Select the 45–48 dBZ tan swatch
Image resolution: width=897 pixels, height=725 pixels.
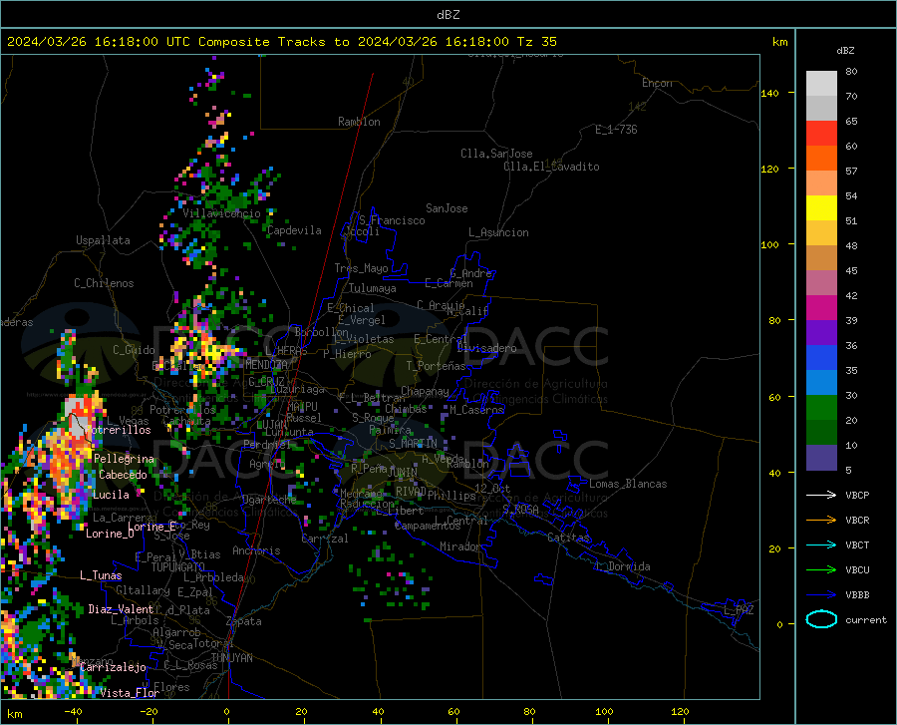coord(821,258)
